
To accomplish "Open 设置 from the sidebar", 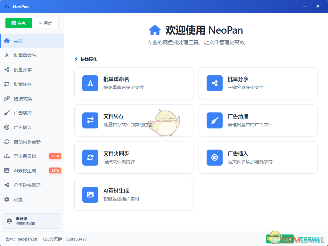I will pyautogui.click(x=18, y=200).
